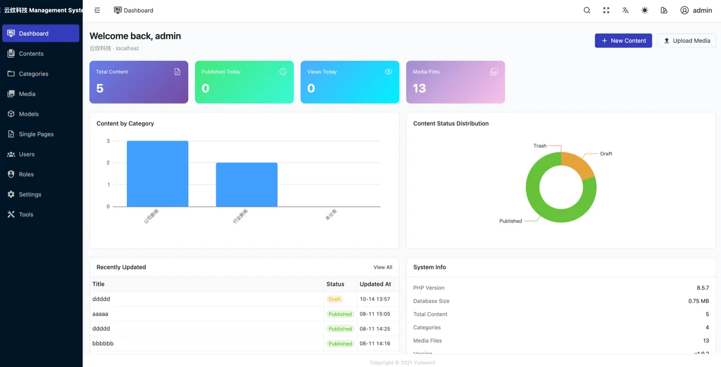
Task: Click the Settings gear icon in sidebar
Action: point(11,194)
